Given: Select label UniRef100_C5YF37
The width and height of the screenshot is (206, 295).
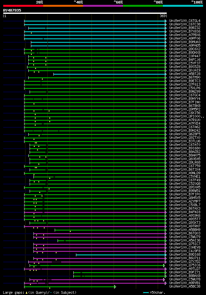Looking at the screenshot, I should pos(185,63).
